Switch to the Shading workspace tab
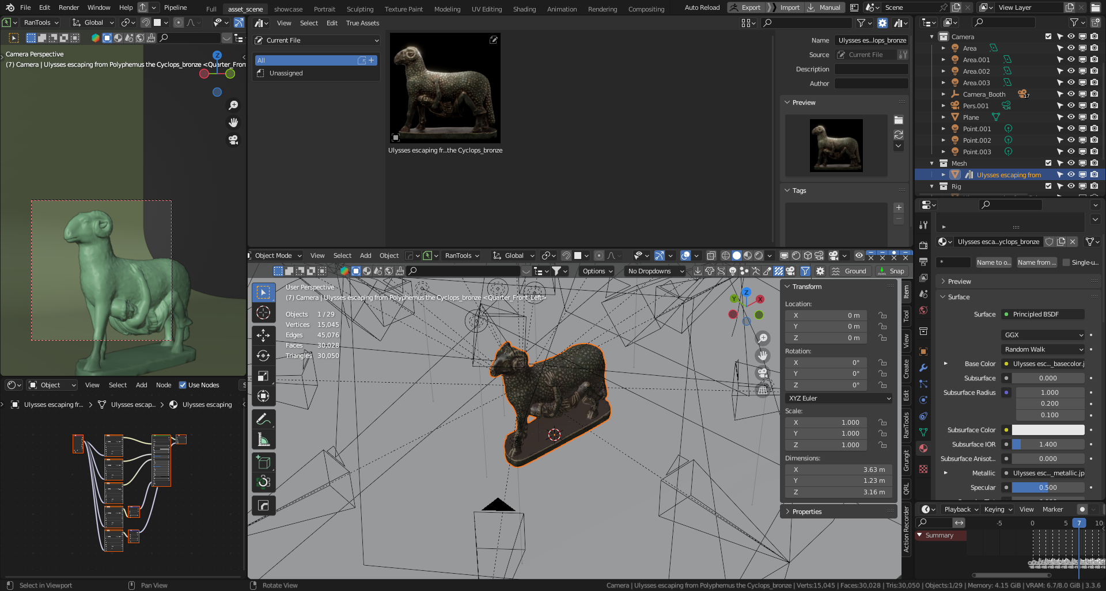Screen dimensions: 1106x591 524,9
